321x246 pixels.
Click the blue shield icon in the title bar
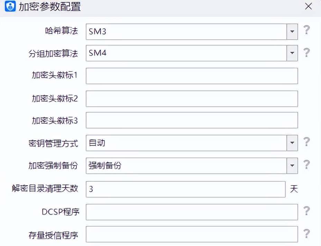10,7
